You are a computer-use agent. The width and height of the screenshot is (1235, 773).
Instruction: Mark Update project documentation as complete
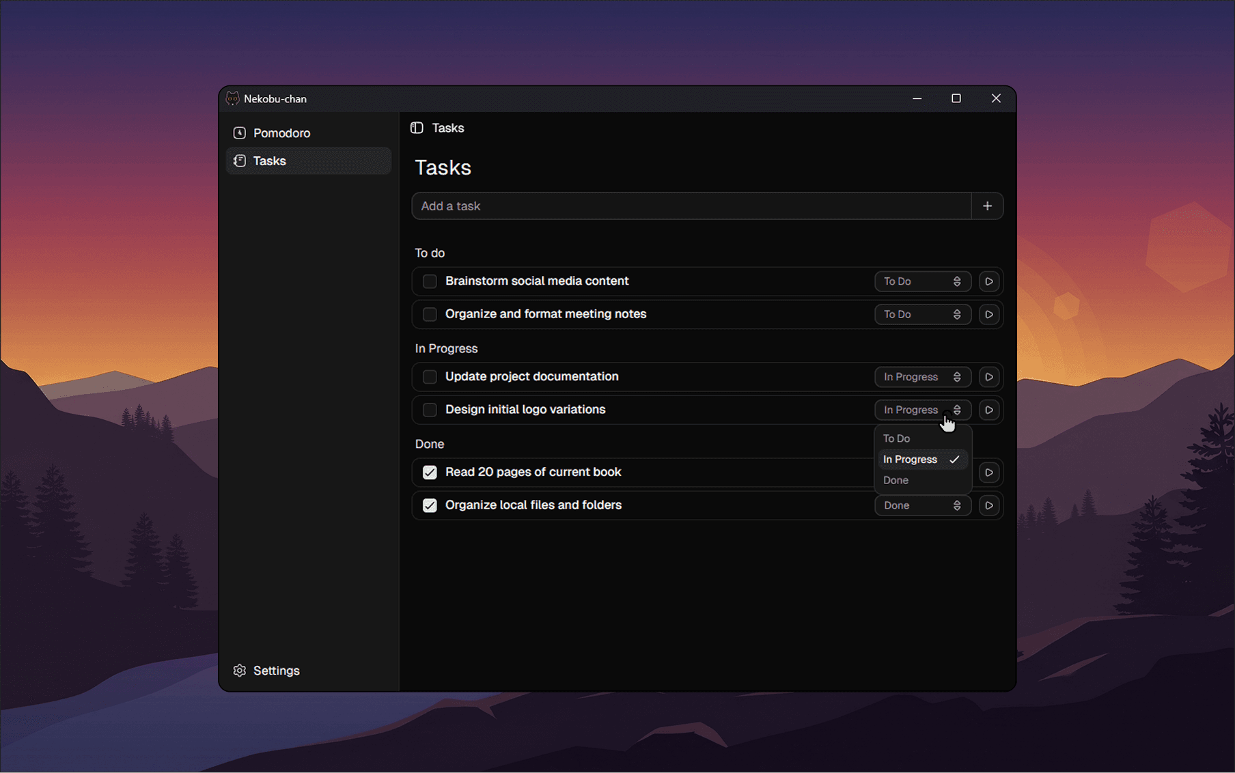point(430,377)
